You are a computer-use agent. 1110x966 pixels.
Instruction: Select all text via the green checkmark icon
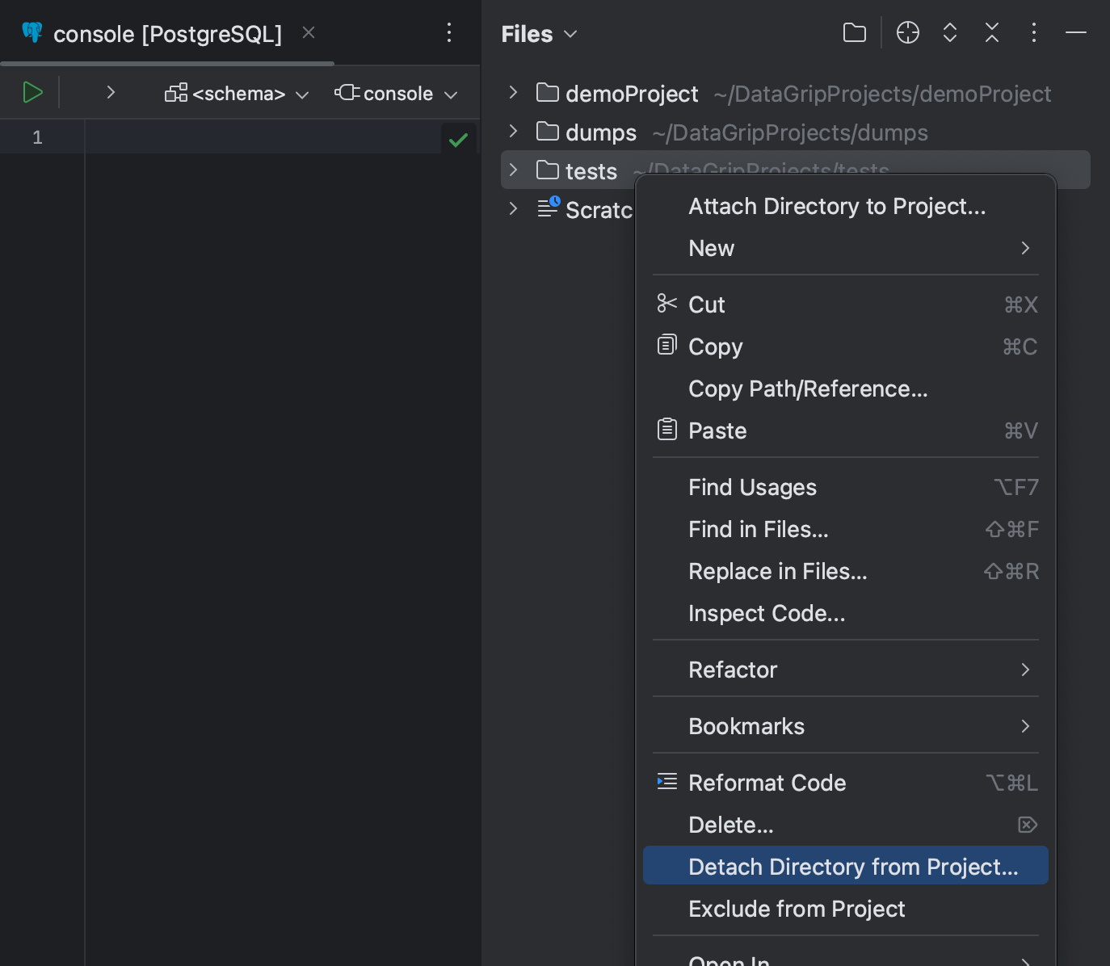tap(458, 139)
